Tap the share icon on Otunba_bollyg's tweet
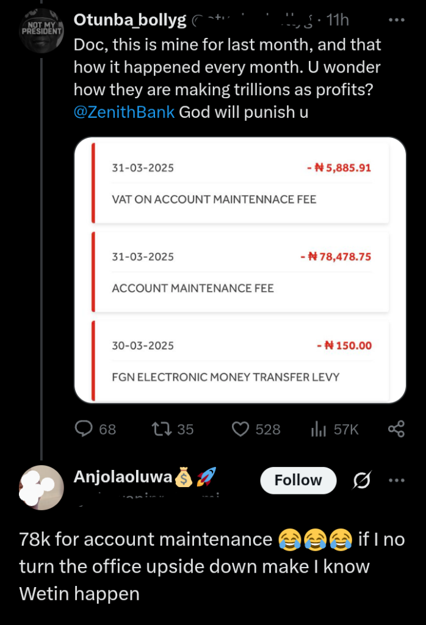Viewport: 426px width, 625px height. coord(397,429)
